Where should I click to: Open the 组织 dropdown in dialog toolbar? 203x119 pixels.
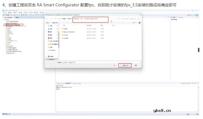(x=48, y=23)
